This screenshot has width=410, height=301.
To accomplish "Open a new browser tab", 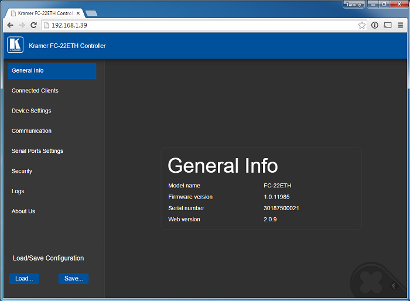I will 91,13.
